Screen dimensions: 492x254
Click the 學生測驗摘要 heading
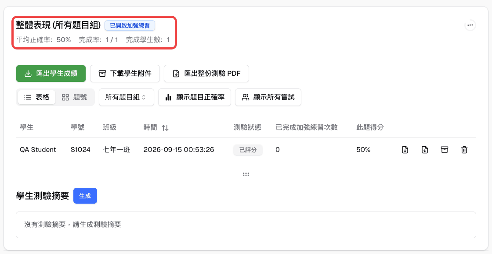click(x=42, y=196)
